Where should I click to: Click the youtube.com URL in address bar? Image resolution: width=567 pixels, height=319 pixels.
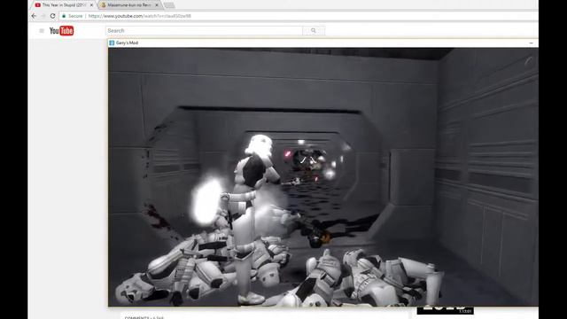(x=140, y=16)
